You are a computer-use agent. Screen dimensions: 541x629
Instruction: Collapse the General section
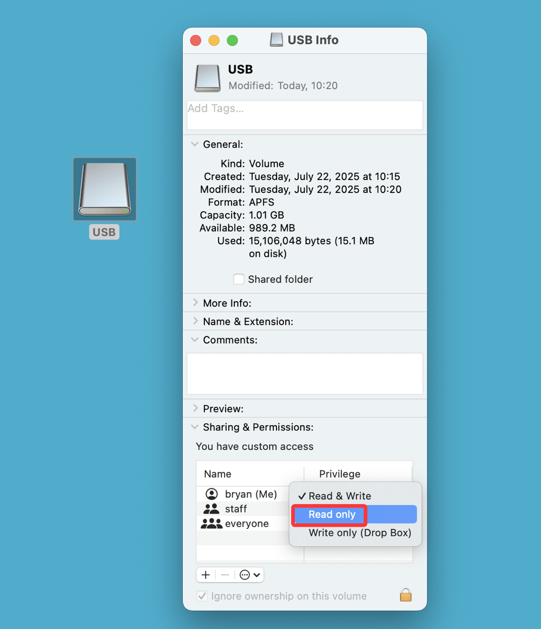(195, 144)
